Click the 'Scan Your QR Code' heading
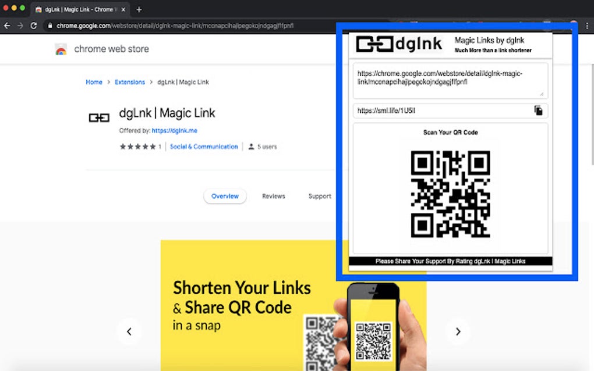The image size is (594, 371). pyautogui.click(x=450, y=133)
